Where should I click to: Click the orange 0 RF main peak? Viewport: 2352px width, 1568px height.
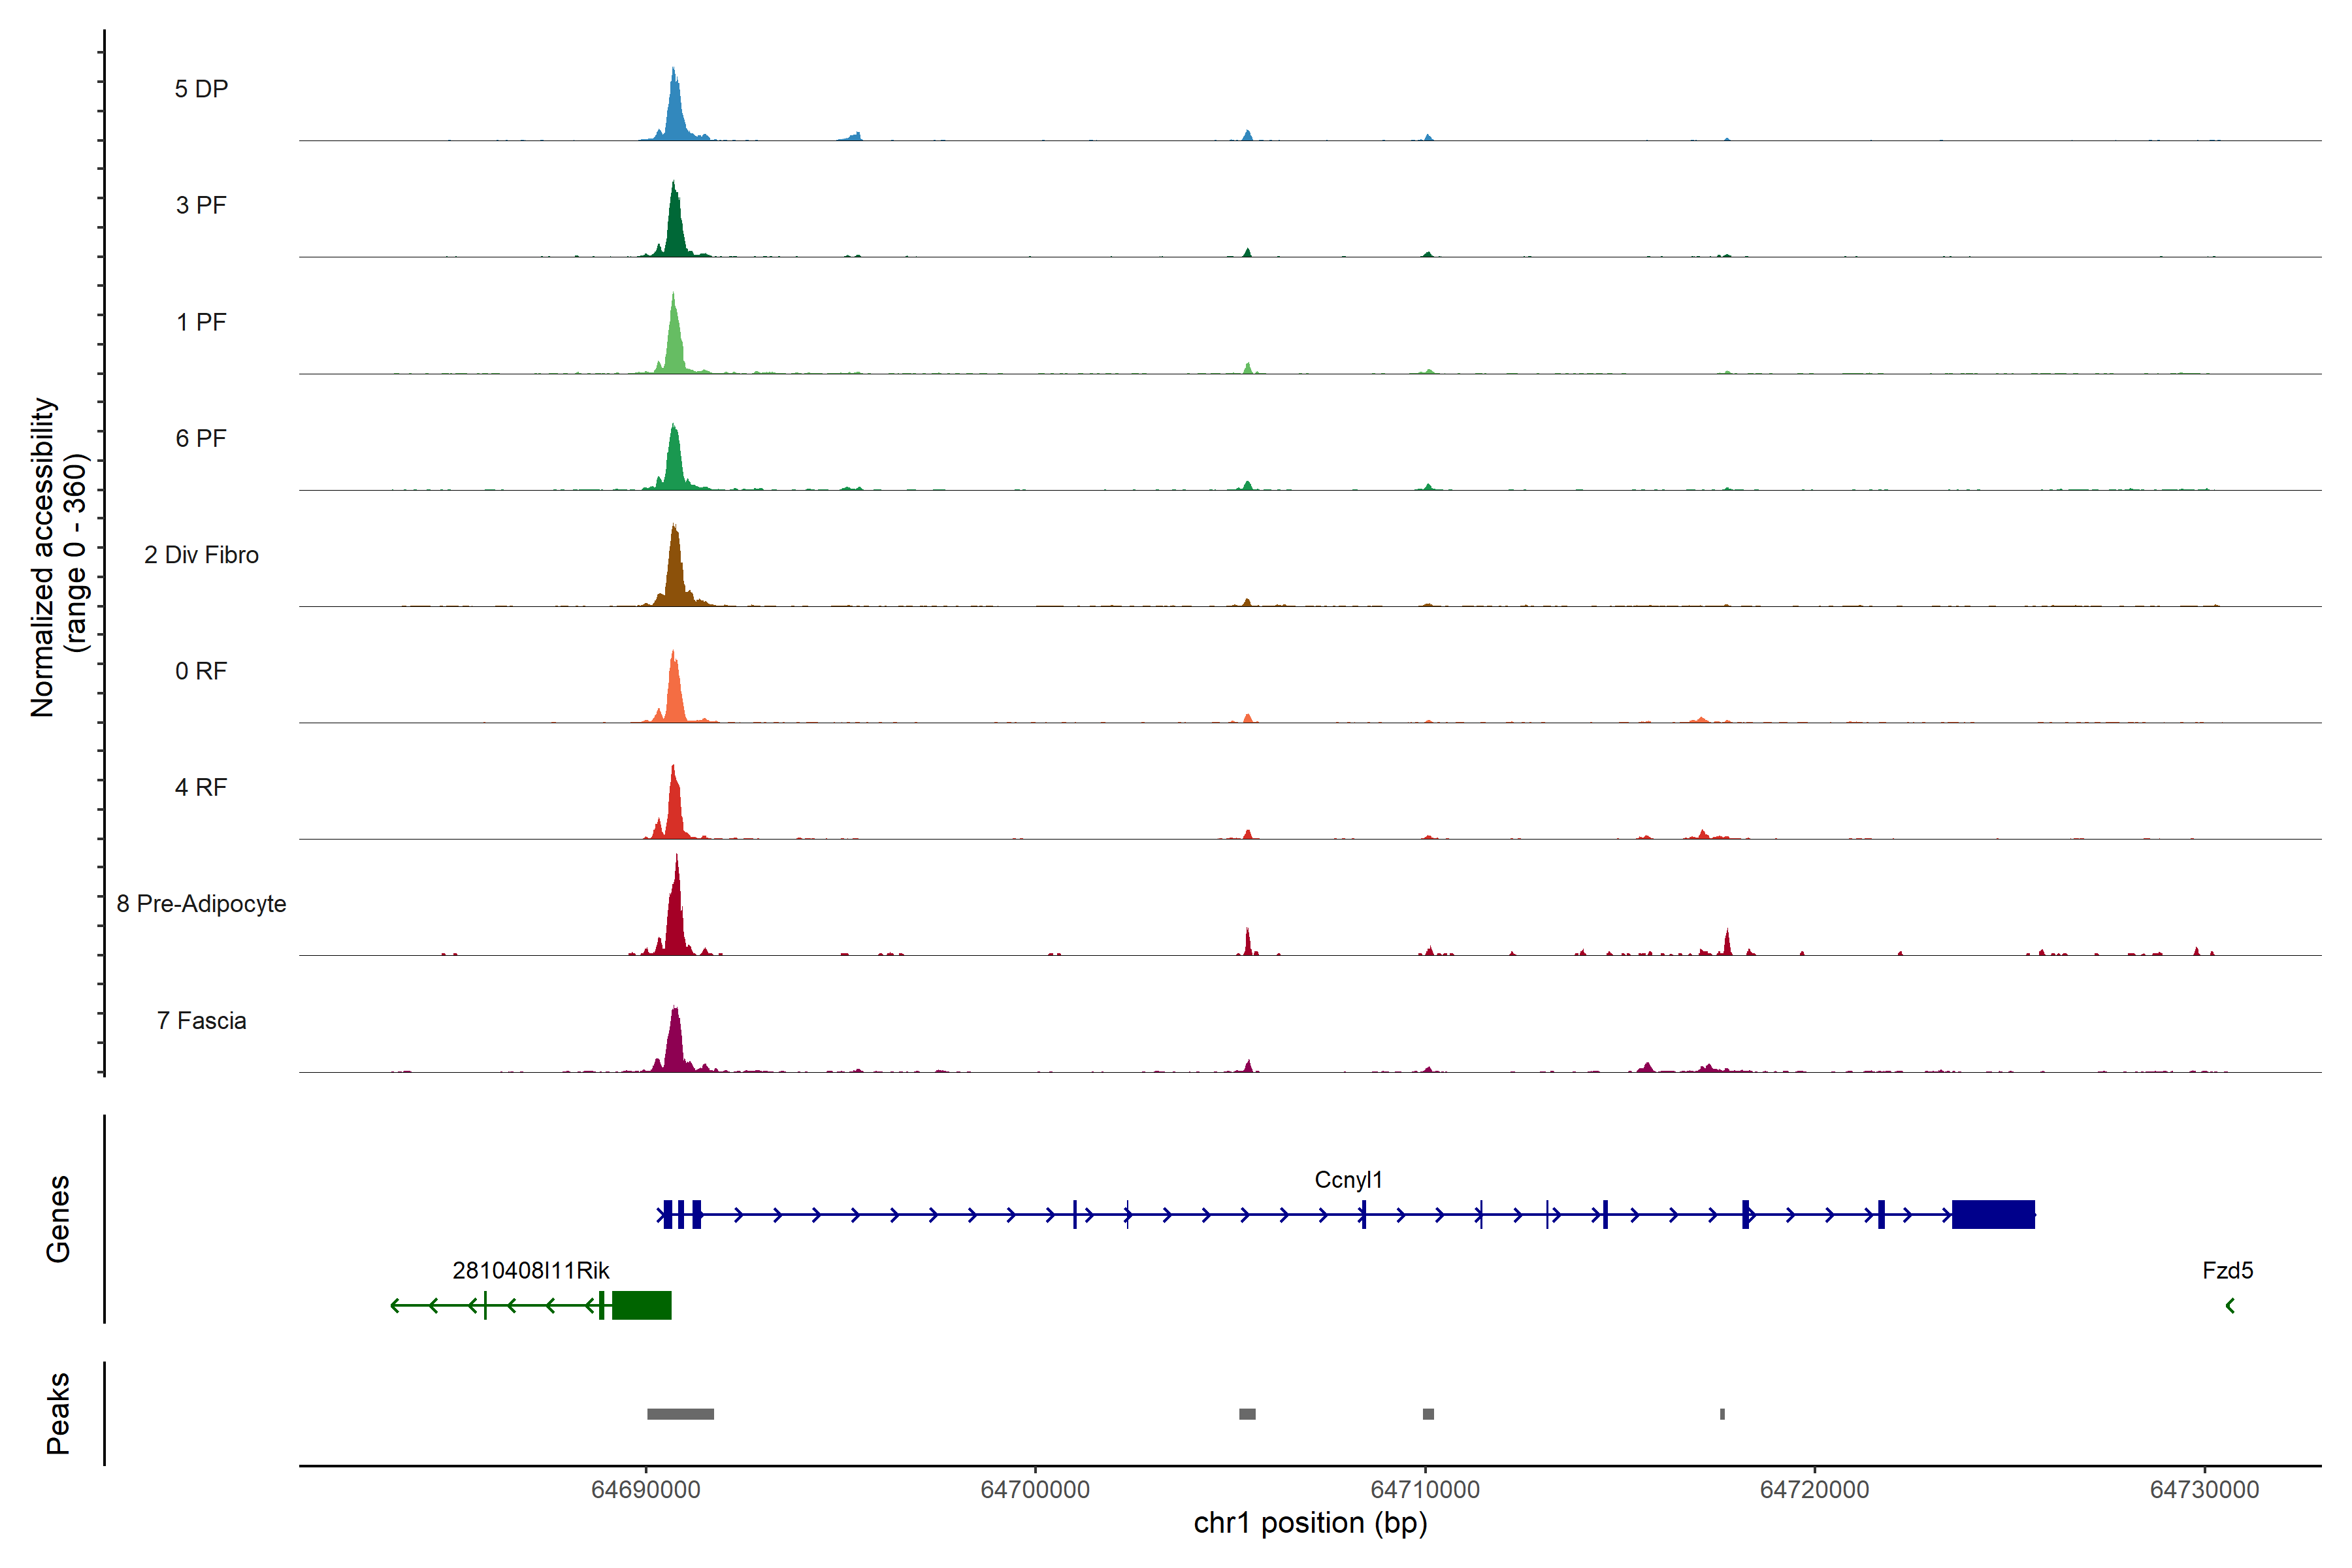pyautogui.click(x=674, y=695)
